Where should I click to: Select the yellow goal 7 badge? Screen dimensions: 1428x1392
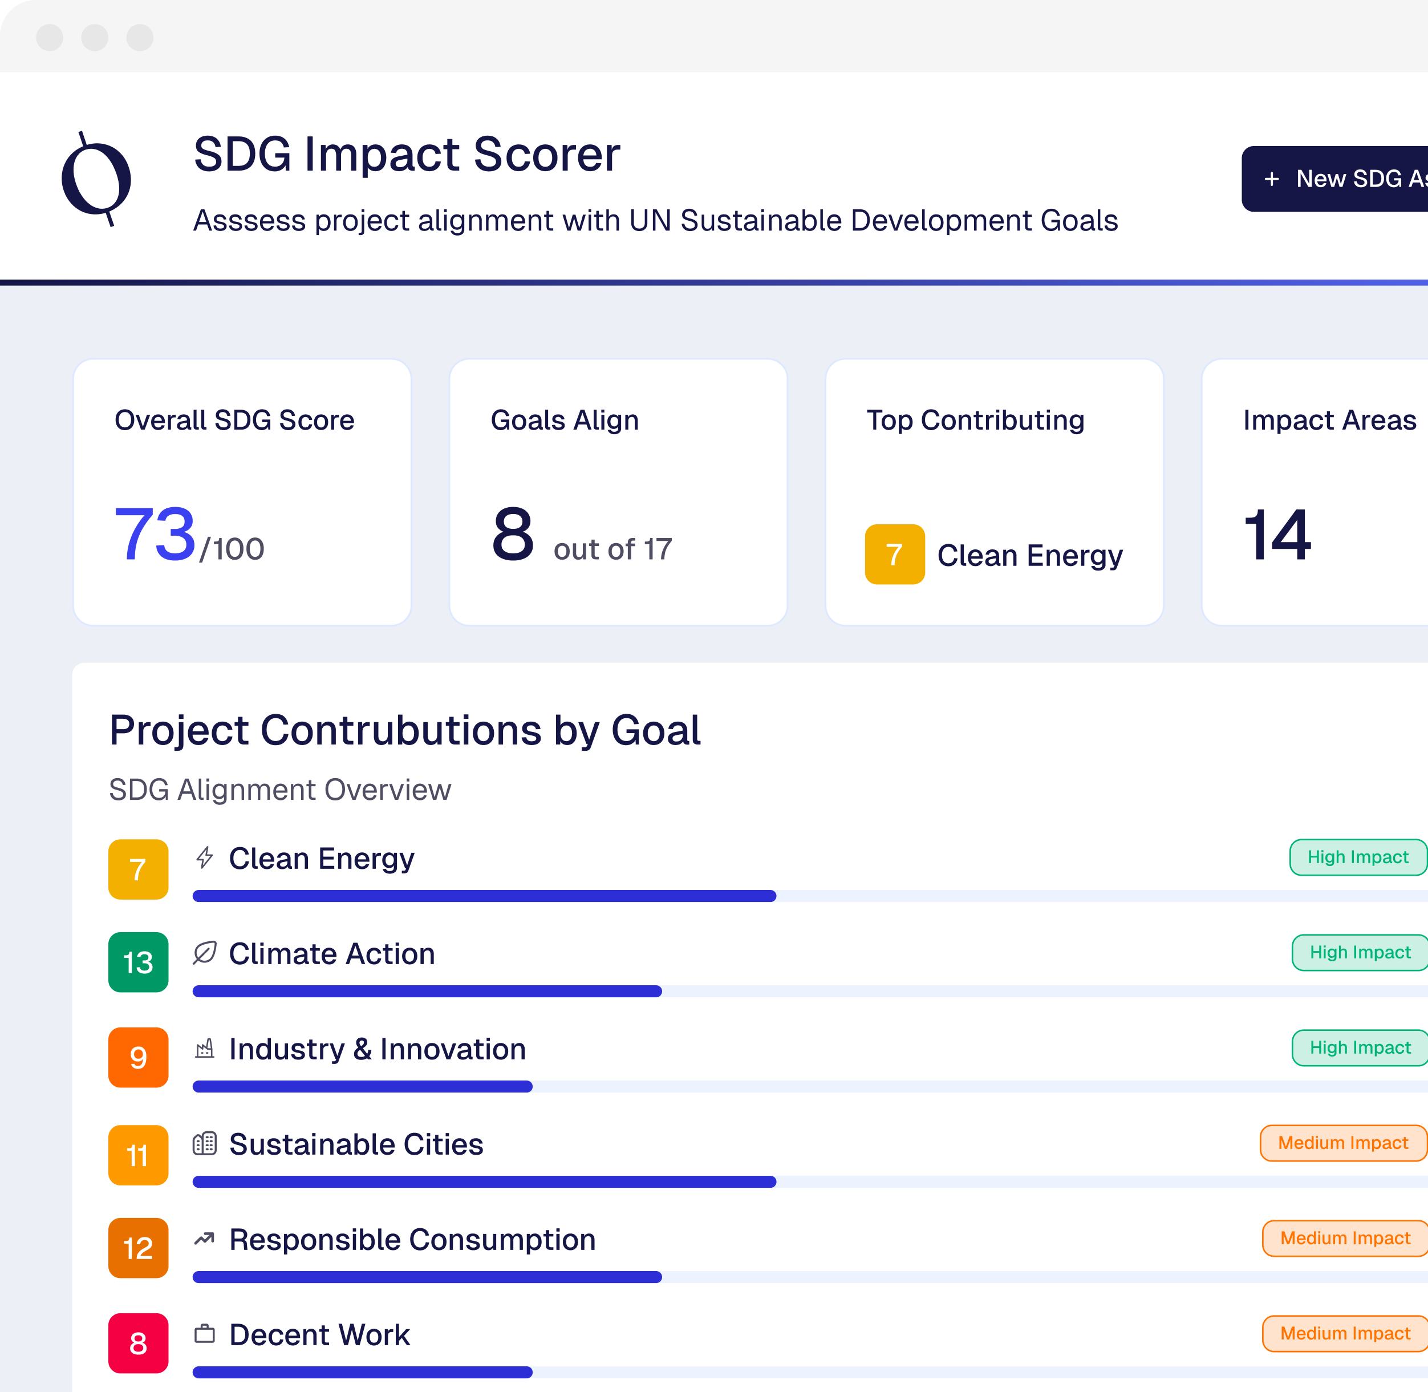click(137, 869)
